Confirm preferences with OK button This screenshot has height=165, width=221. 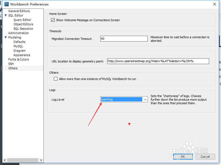coord(183,156)
